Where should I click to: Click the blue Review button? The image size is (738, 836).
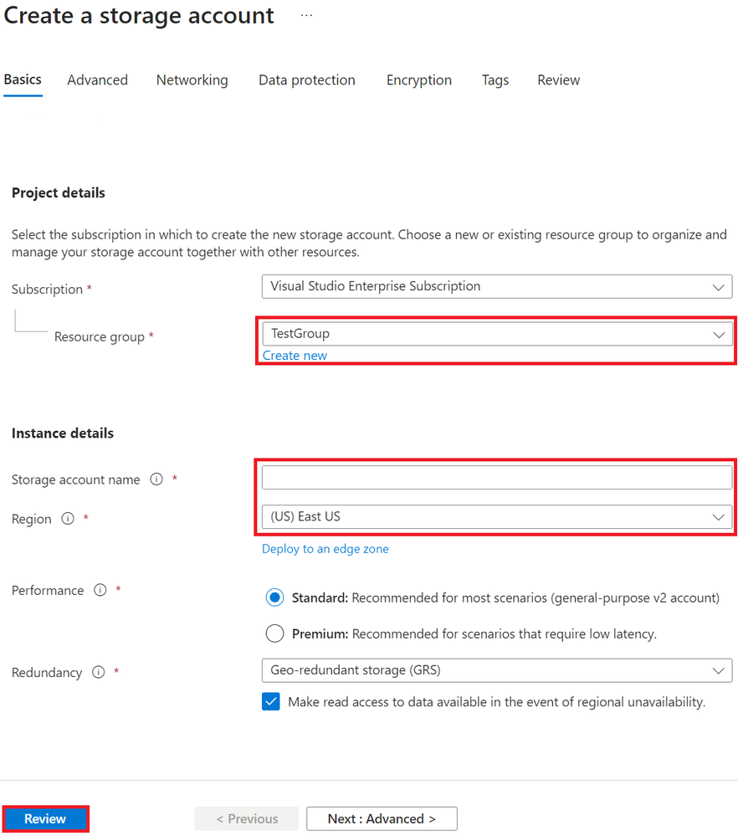[45, 818]
